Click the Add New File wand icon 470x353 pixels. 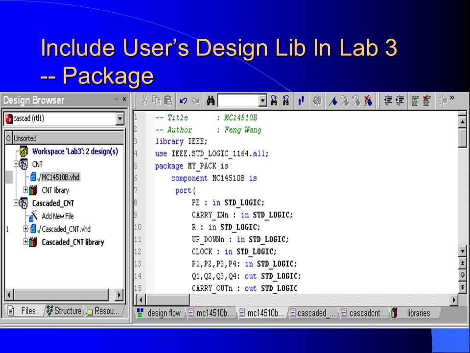tap(33, 216)
